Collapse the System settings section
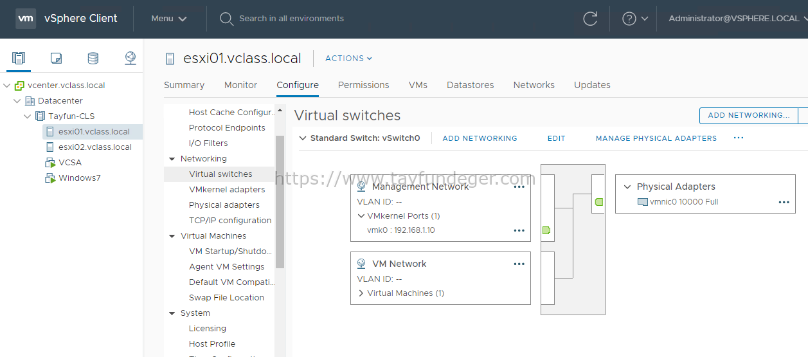This screenshot has height=357, width=808. click(x=172, y=313)
